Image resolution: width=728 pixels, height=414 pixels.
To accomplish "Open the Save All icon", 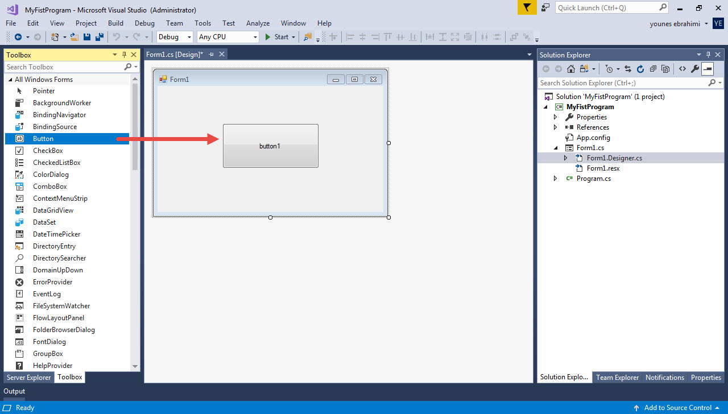I will [98, 36].
